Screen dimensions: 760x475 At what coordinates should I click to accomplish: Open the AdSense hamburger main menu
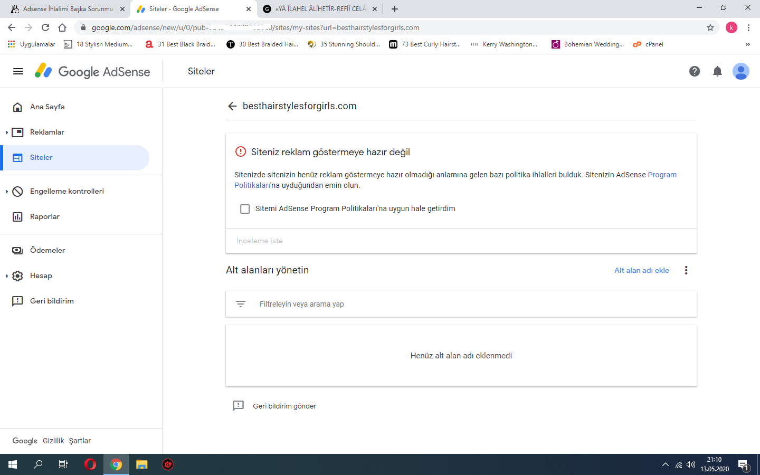click(x=18, y=71)
